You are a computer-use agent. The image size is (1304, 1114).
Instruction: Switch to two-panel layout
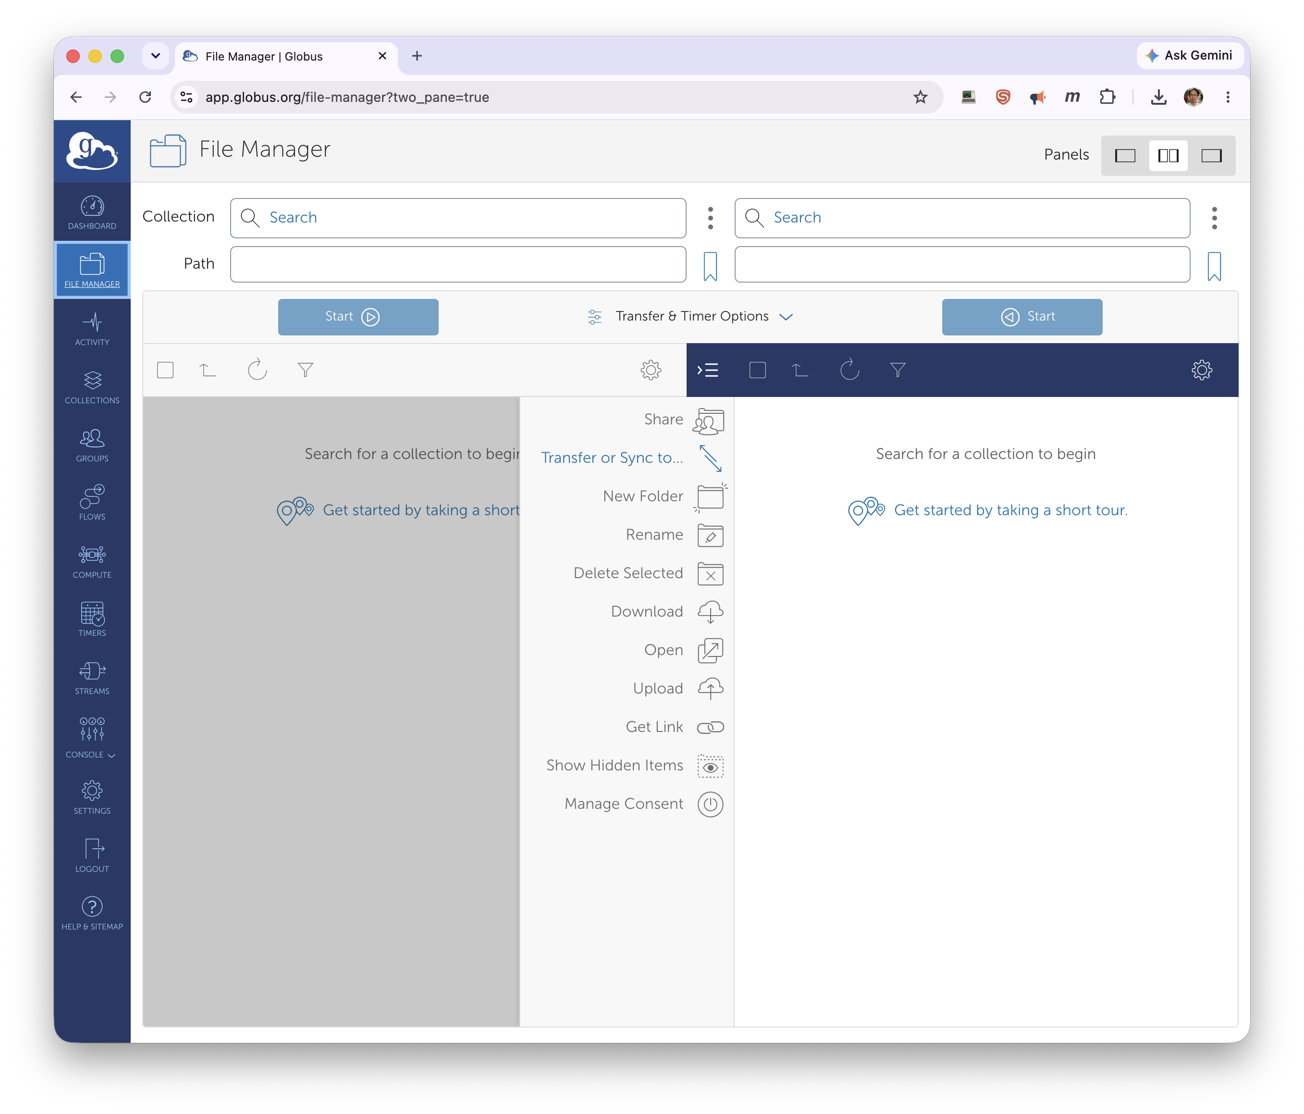point(1168,155)
